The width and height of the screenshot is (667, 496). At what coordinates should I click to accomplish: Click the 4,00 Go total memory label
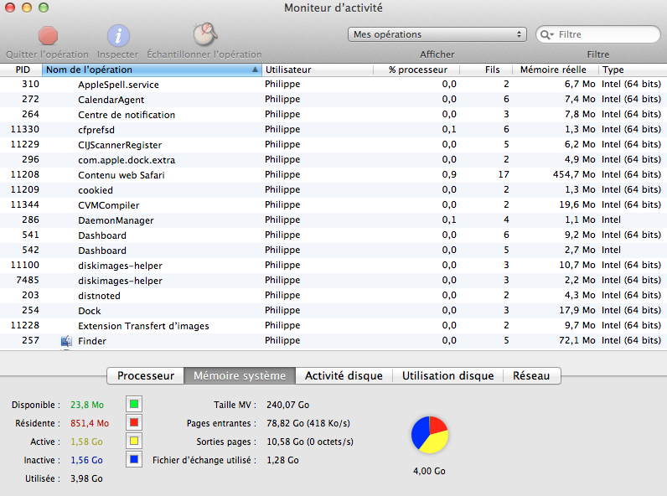429,471
